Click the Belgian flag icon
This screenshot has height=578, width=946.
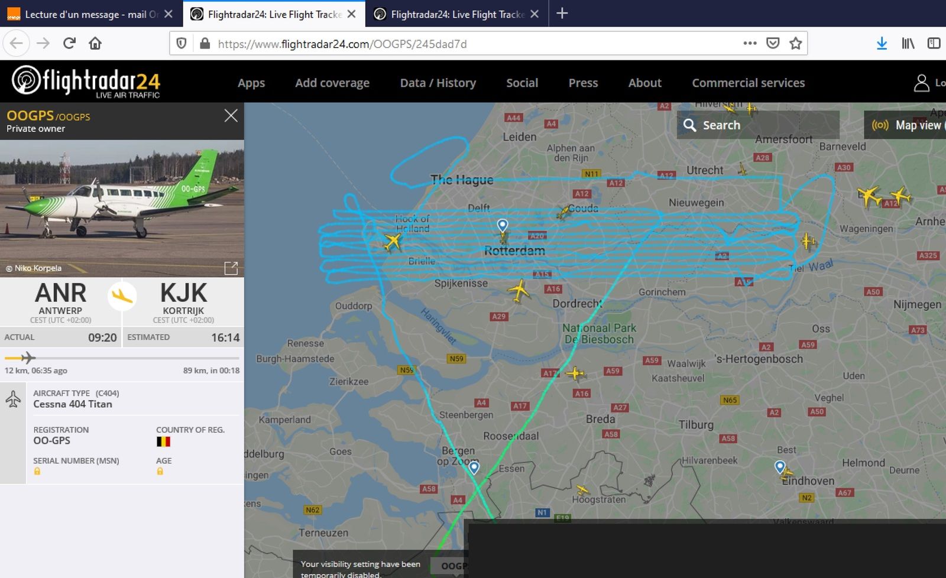pyautogui.click(x=163, y=441)
